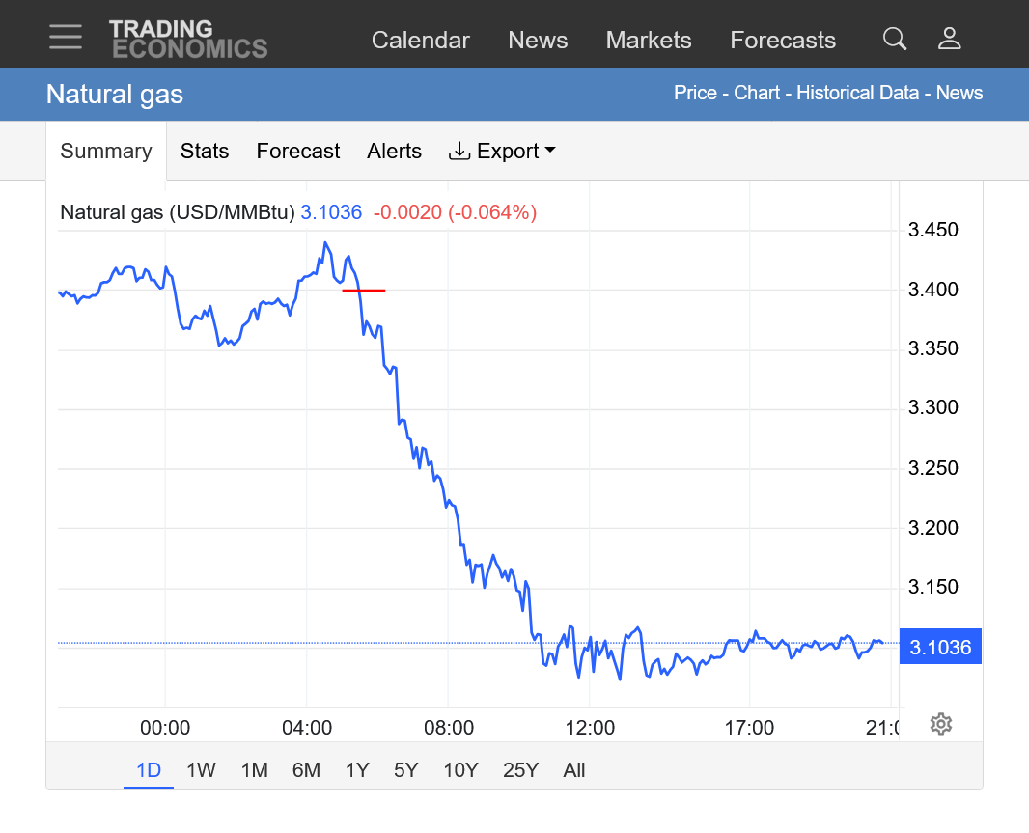Click the user account icon
1029x833 pixels.
950,39
